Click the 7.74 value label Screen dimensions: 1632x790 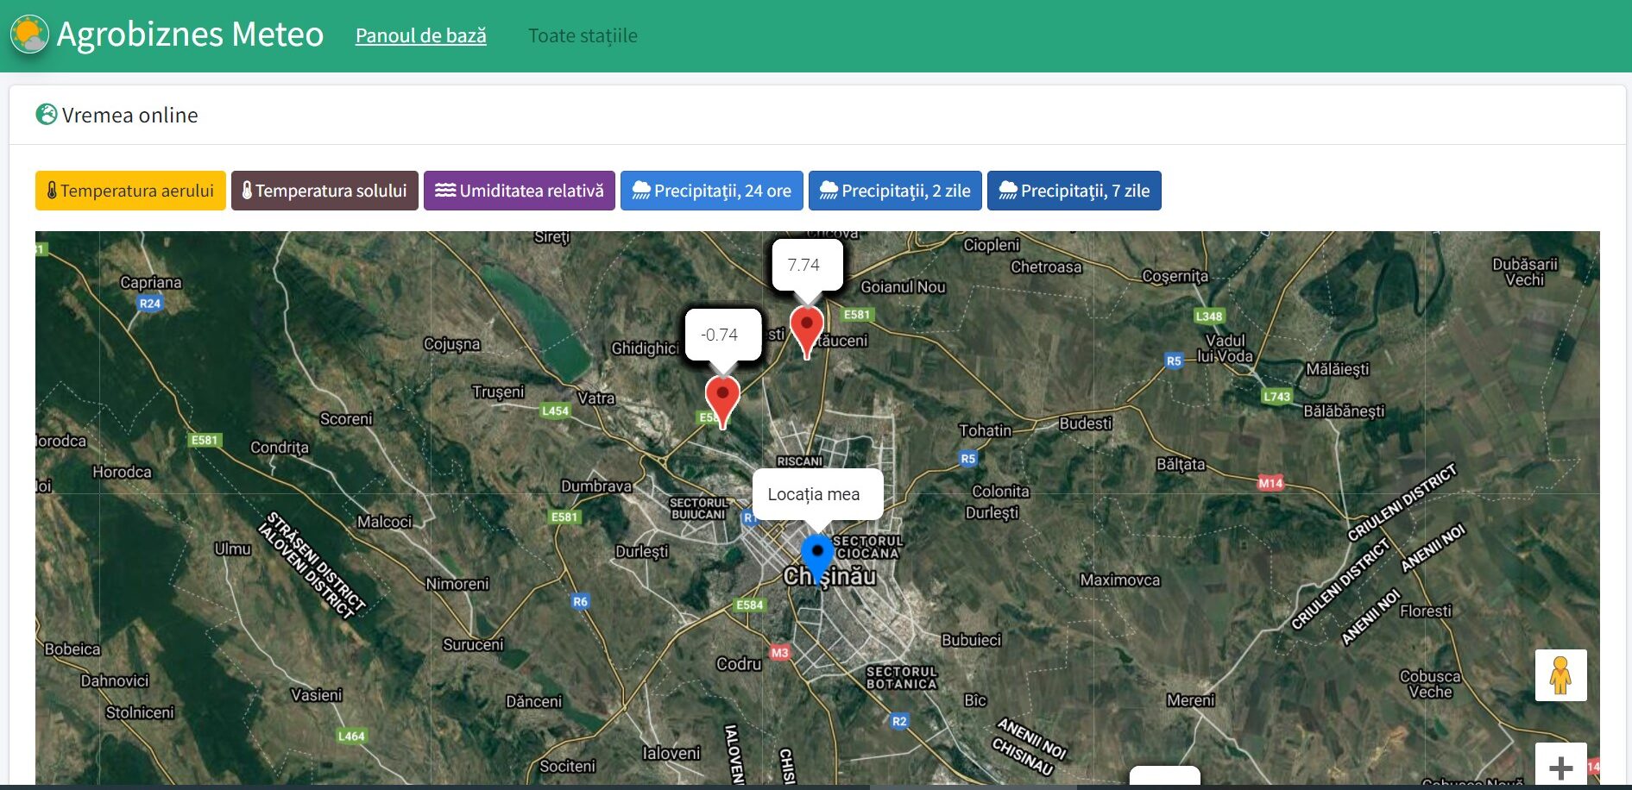(803, 265)
